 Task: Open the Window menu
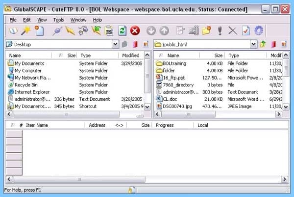(78, 20)
